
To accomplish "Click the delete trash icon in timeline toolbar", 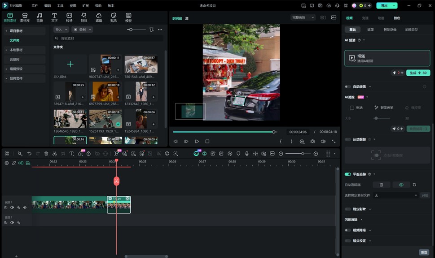I will pyautogui.click(x=46, y=154).
